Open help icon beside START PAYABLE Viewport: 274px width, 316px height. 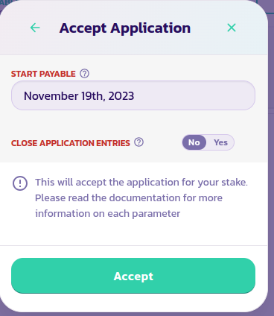click(x=84, y=74)
